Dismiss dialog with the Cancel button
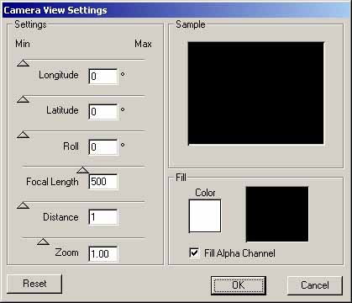Image resolution: width=352 pixels, height=303 pixels. tap(315, 285)
